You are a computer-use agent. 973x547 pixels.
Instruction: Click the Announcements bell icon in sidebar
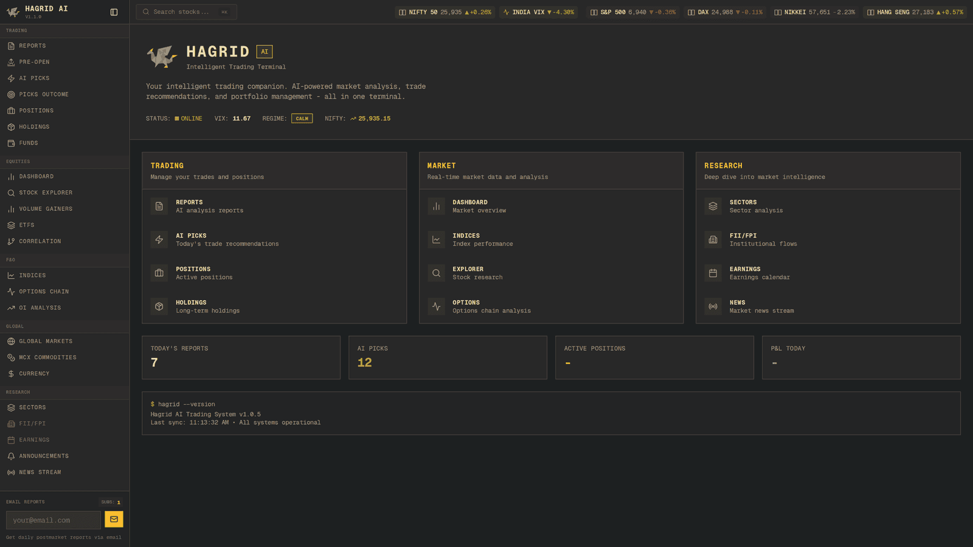(x=11, y=456)
